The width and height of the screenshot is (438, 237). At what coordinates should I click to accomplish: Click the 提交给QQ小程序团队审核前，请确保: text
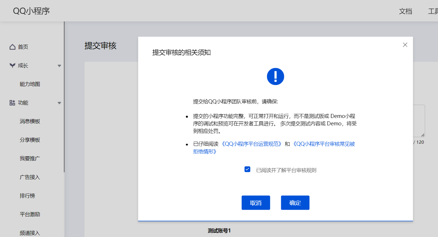[x=236, y=101]
